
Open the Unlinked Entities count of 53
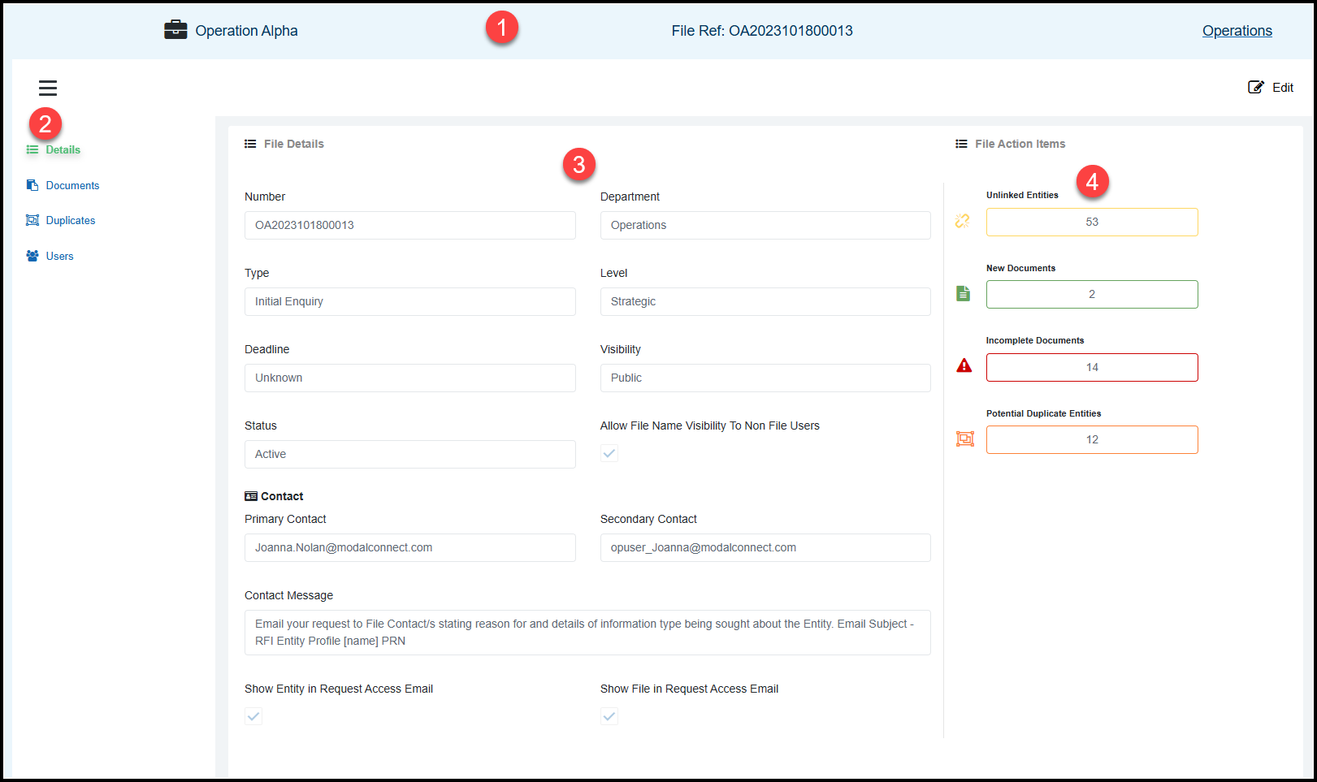1091,222
